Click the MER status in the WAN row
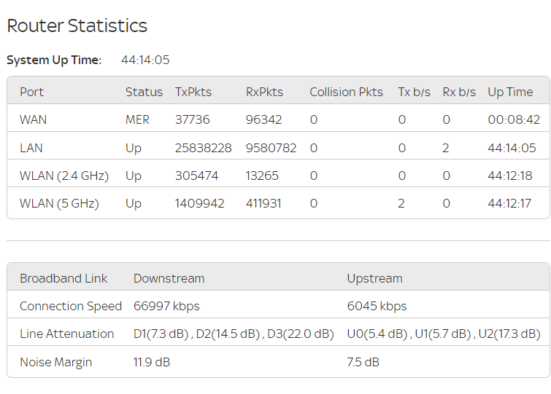Screen dimensions: 551x394 137,119
